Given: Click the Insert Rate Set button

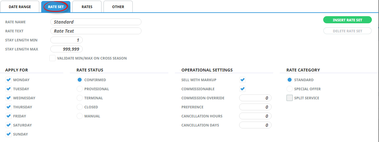Looking at the screenshot, I should [x=347, y=20].
